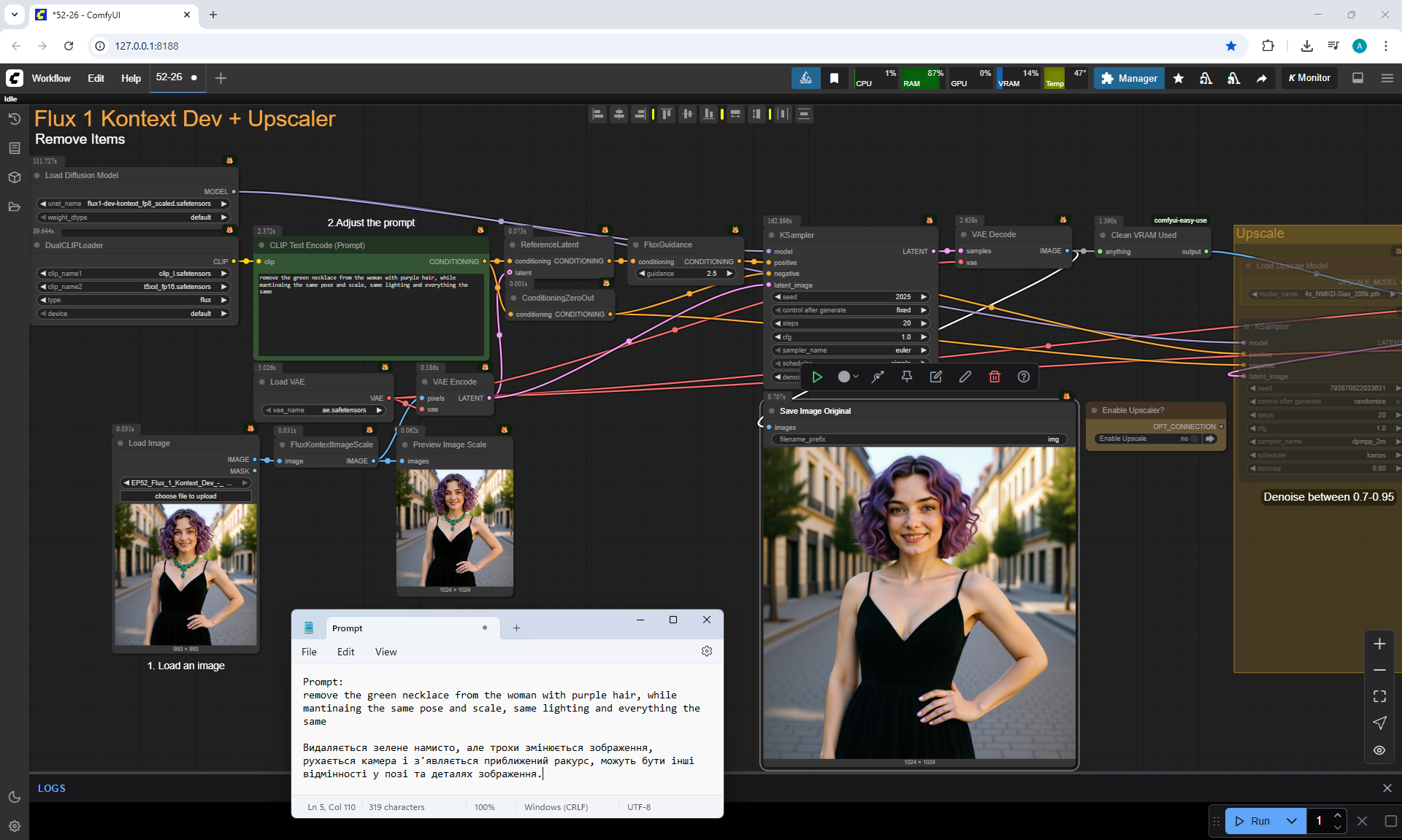Expand the Run button options dropdown

[x=1291, y=821]
